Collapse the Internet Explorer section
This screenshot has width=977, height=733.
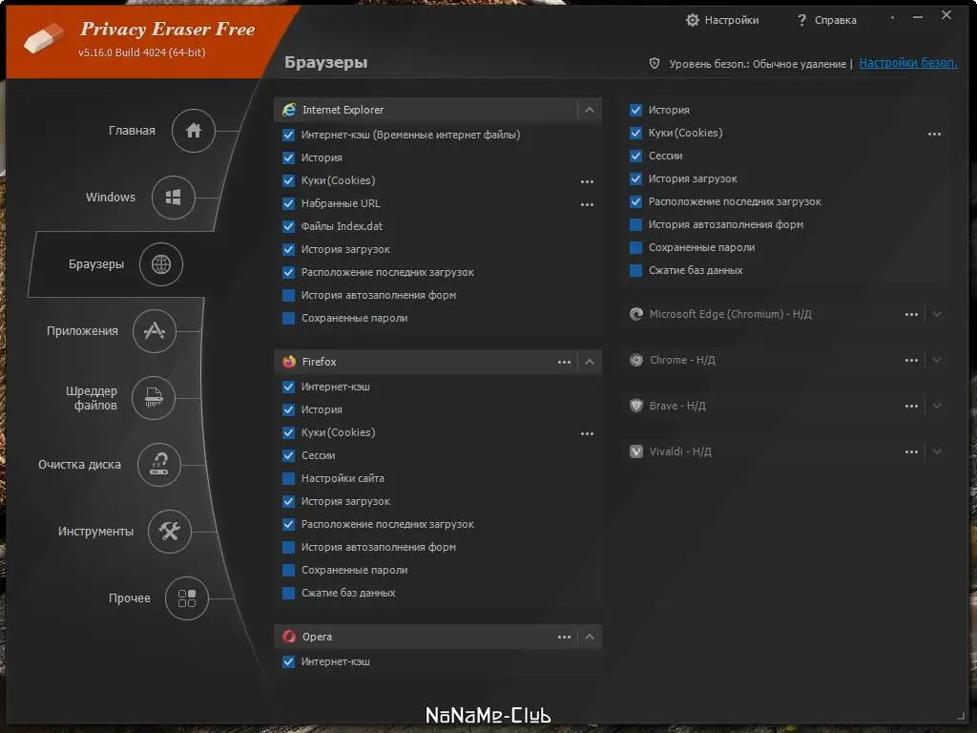tap(590, 110)
